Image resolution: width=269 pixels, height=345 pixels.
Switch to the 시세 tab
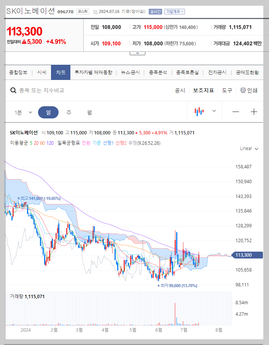coord(41,72)
